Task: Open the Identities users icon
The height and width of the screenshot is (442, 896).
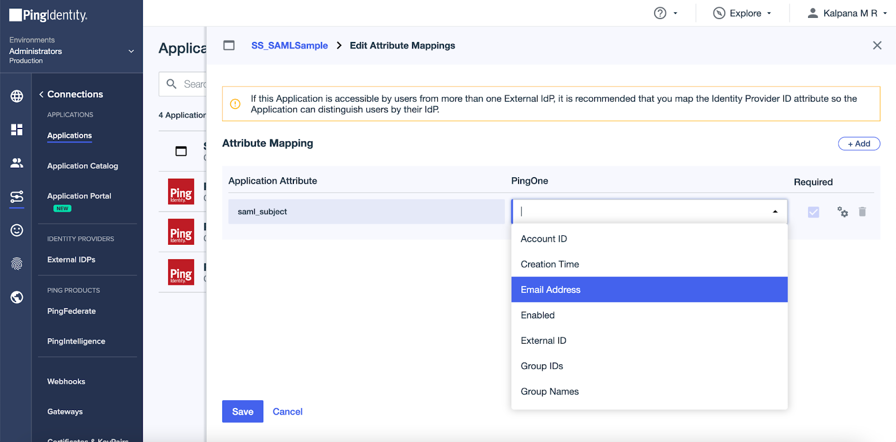Action: pyautogui.click(x=17, y=163)
